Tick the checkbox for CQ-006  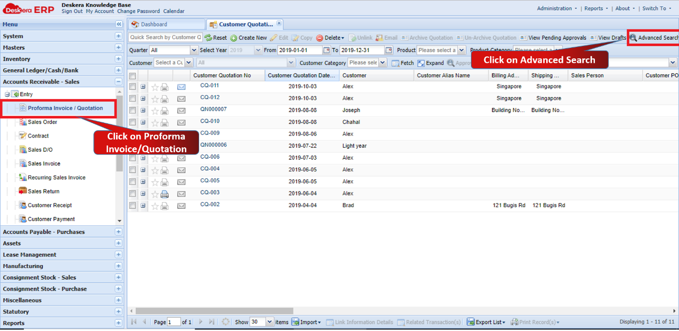pyautogui.click(x=132, y=158)
